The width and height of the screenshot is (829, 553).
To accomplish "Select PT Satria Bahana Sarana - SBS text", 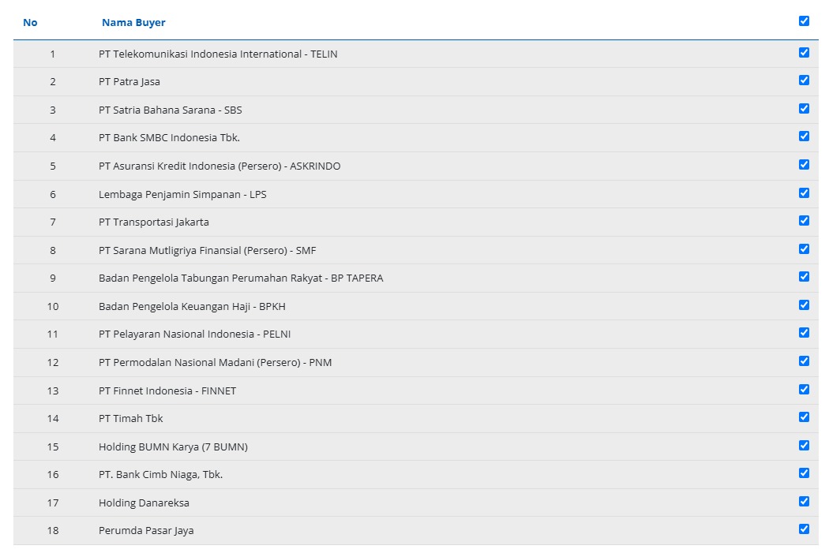I will tap(171, 110).
